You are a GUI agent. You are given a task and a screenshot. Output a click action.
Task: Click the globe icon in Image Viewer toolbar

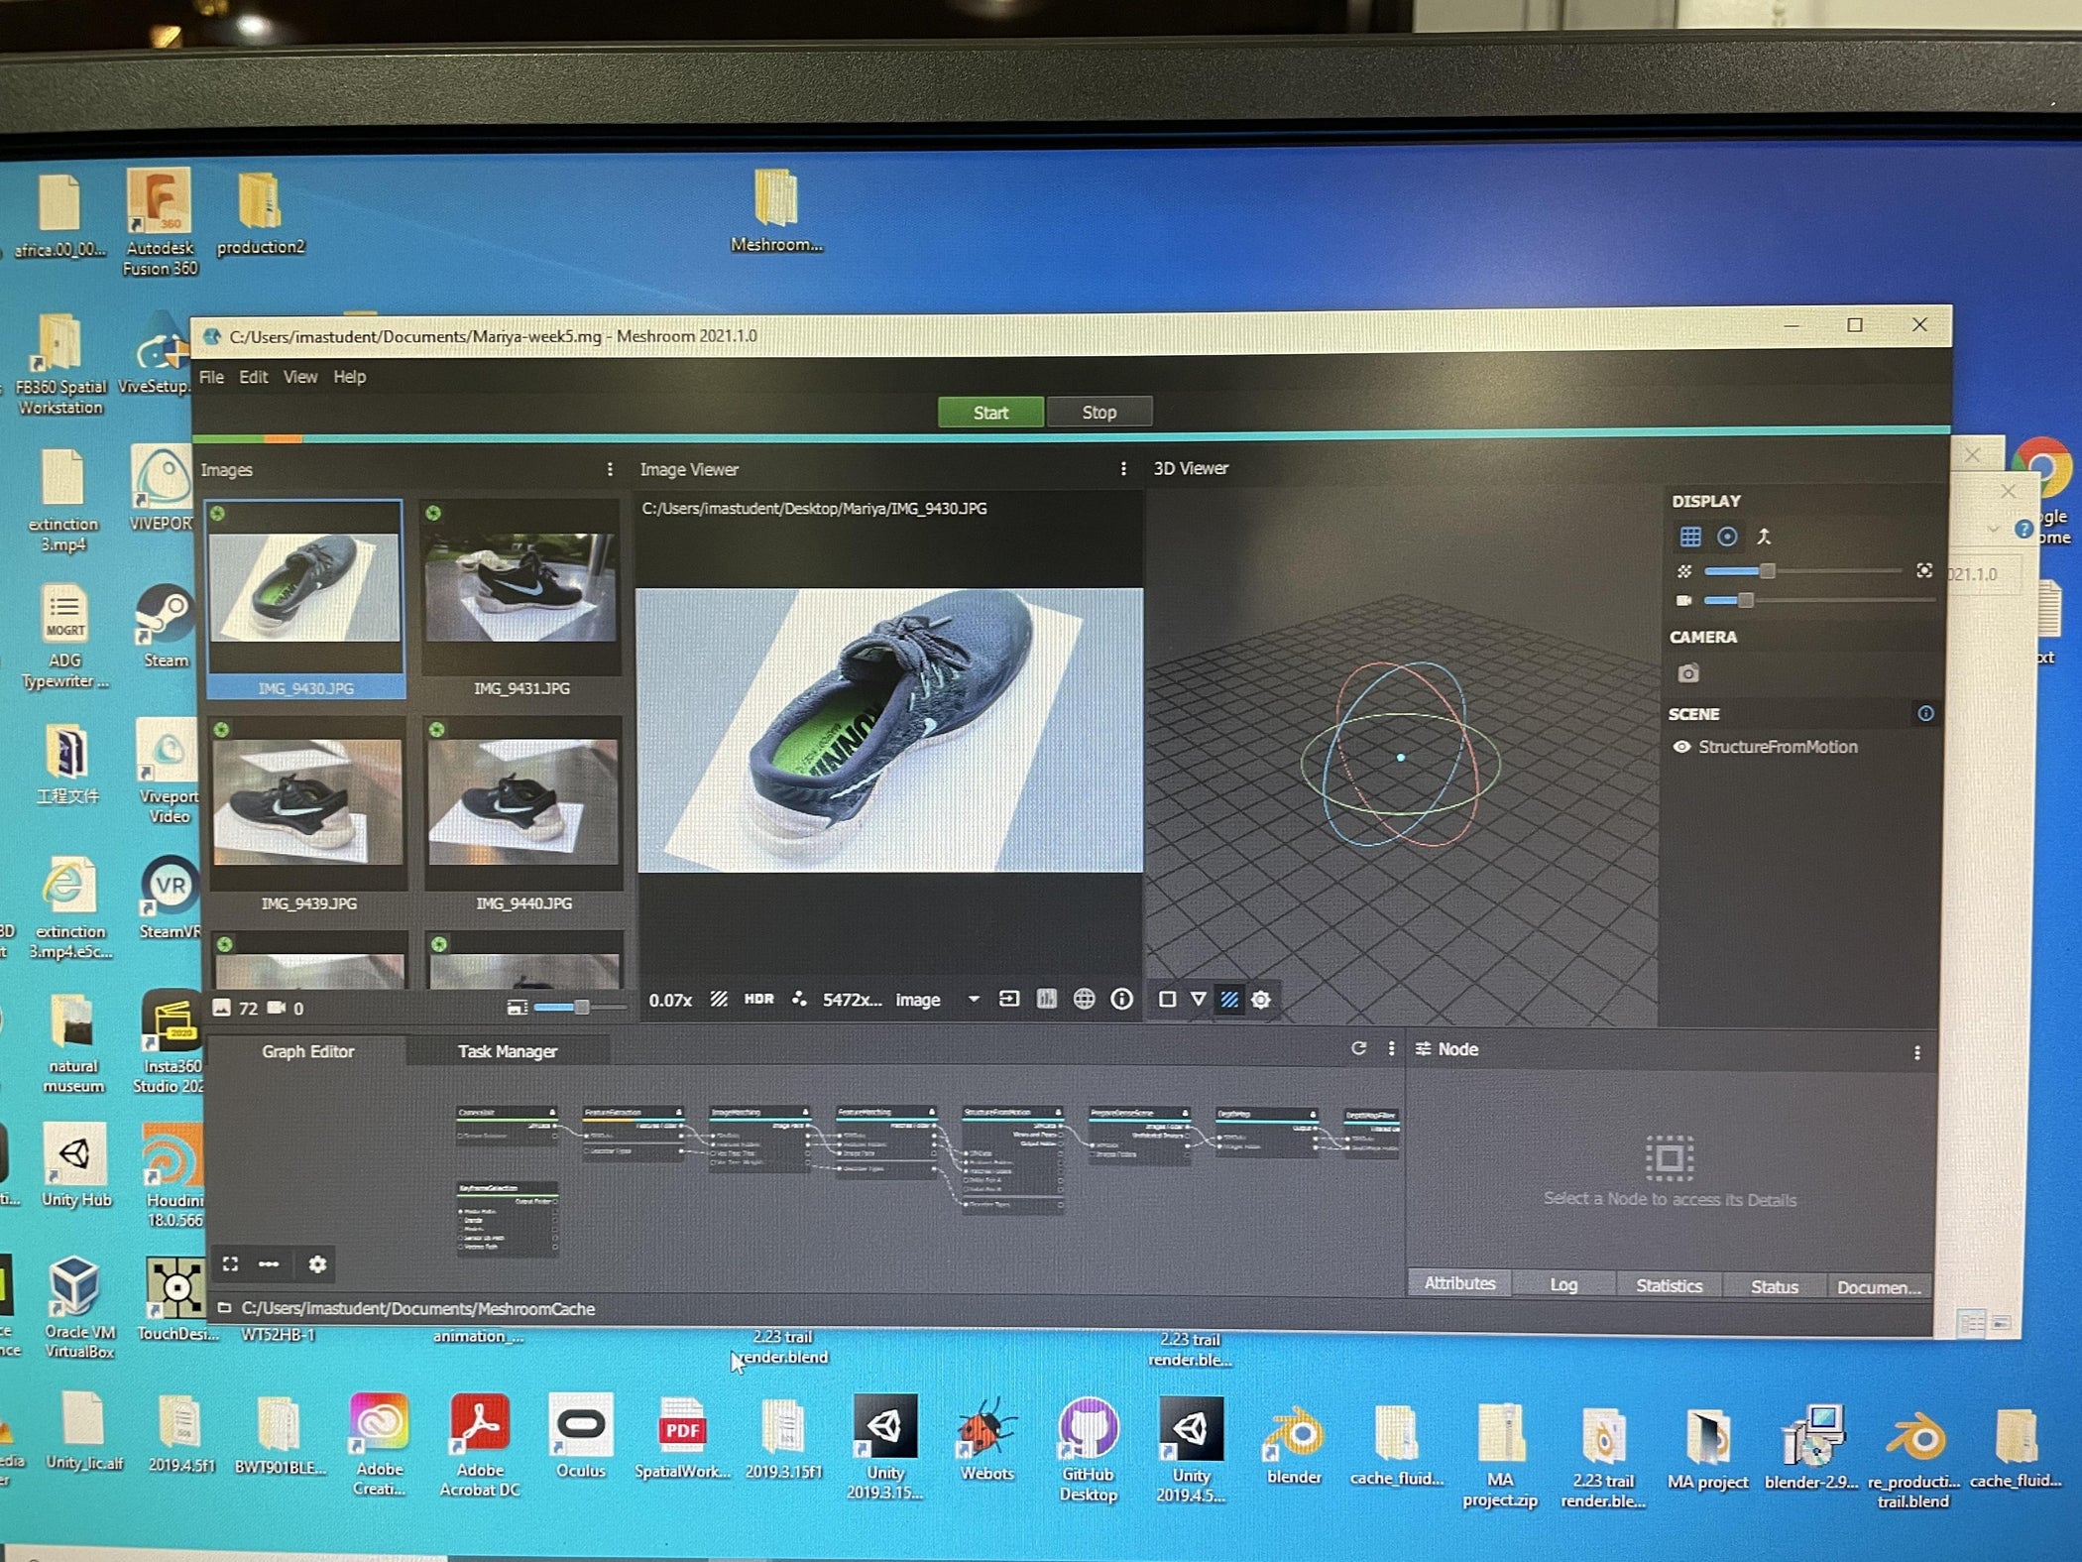1083,1000
